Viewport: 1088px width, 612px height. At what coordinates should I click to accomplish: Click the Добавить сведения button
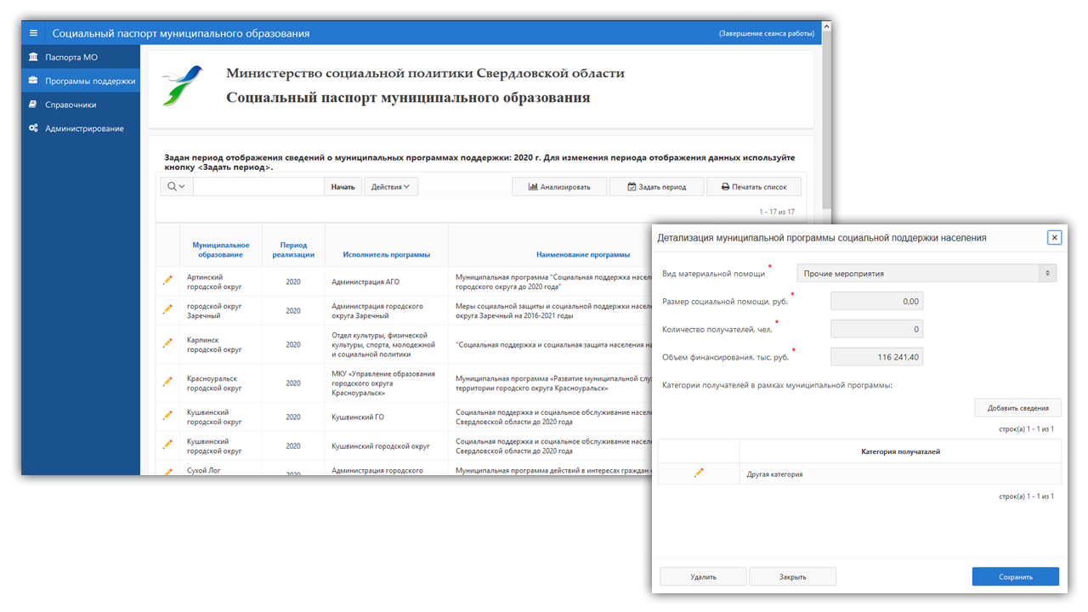coord(1017,408)
